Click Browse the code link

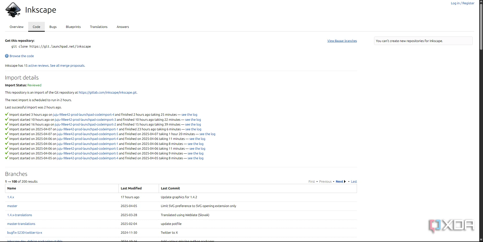[22, 56]
